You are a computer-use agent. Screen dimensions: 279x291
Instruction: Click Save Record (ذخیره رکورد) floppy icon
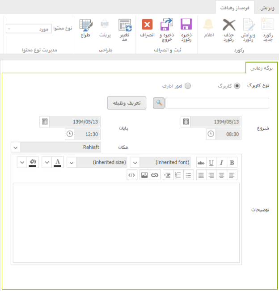tap(186, 24)
